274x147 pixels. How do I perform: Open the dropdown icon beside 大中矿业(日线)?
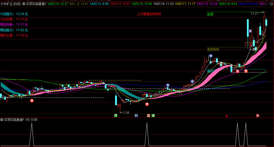[x=24, y=4]
